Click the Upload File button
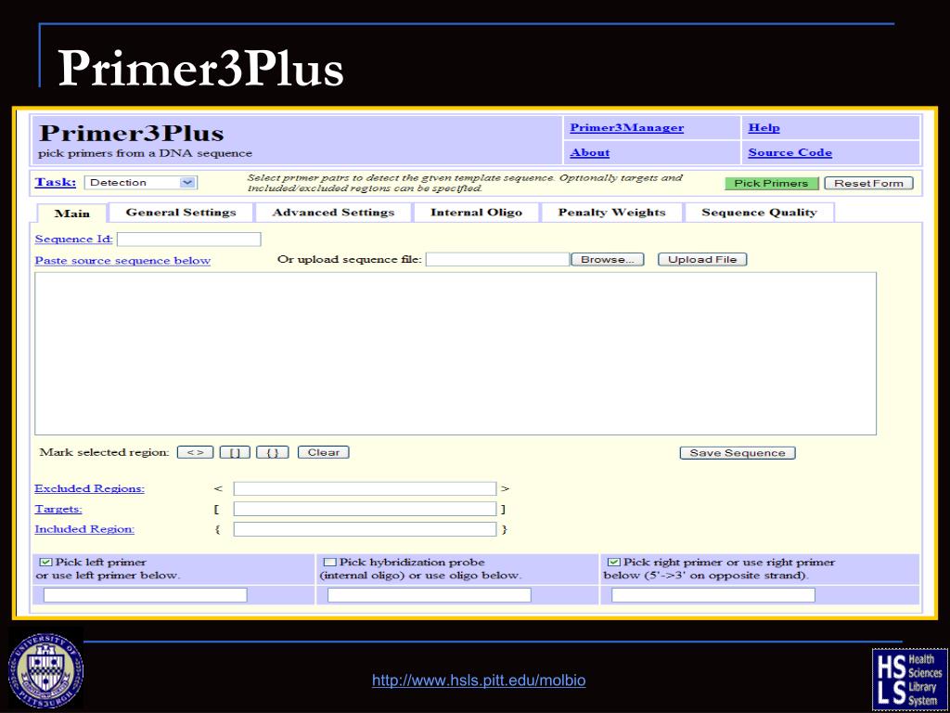Image resolution: width=950 pixels, height=713 pixels. (702, 260)
